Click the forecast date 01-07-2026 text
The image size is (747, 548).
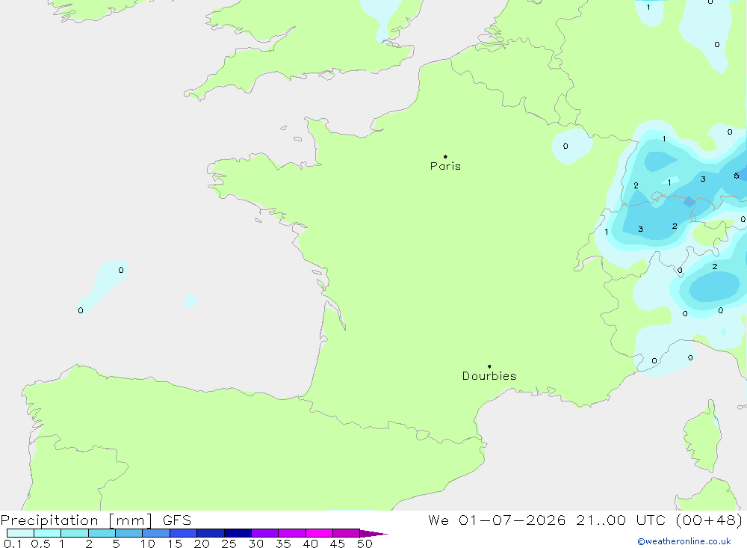[512, 520]
